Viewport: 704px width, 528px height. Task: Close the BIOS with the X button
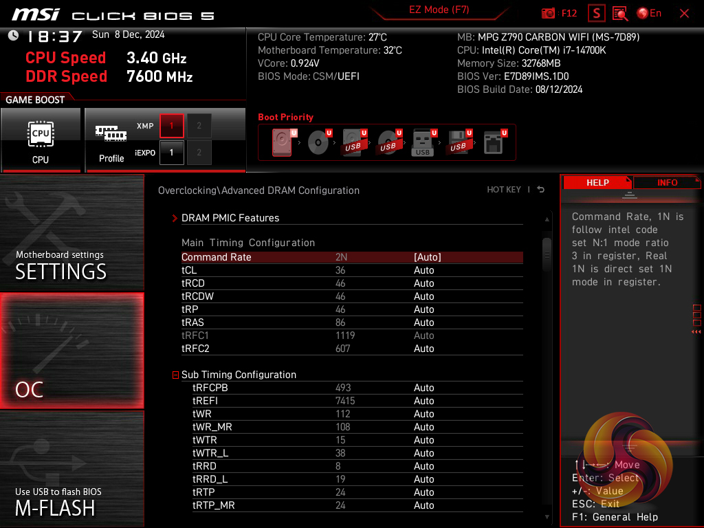(684, 14)
